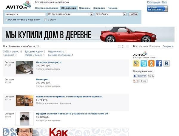
Task: Expand the 'Во всех категориях' dropdown
Action: point(70,14)
